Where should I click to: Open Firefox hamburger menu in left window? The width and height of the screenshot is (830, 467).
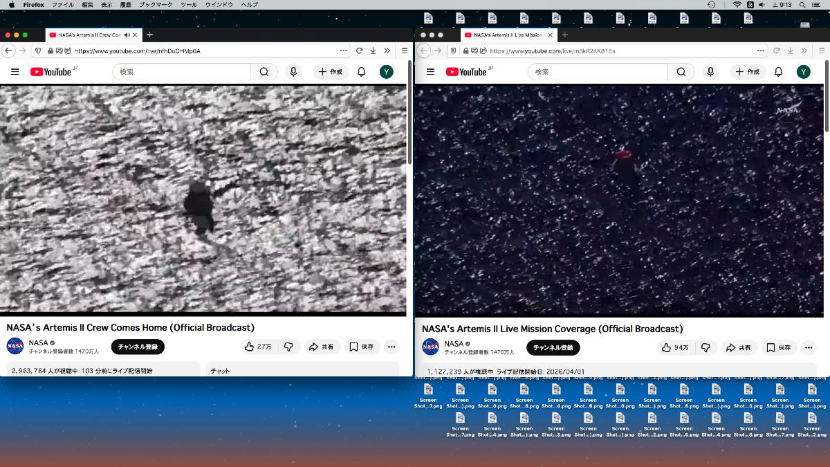(405, 51)
